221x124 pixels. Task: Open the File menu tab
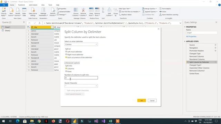4,5
